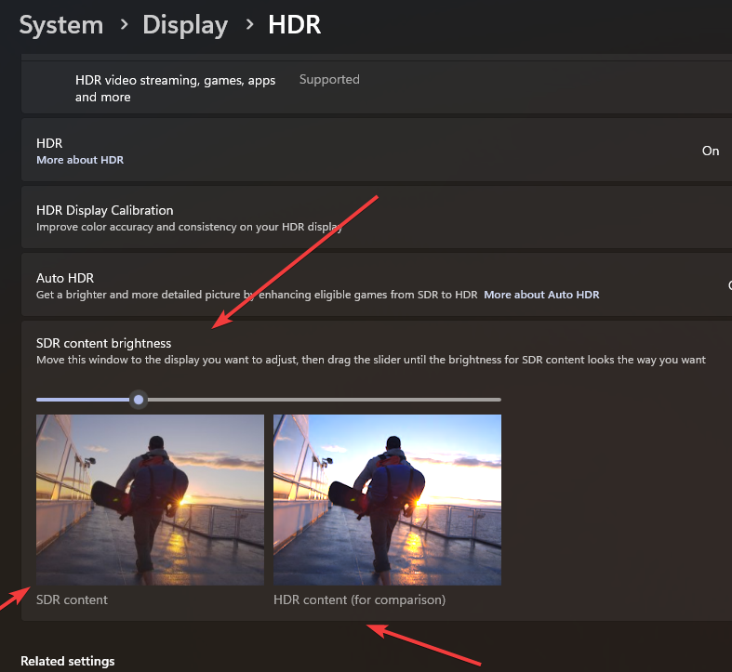Image resolution: width=732 pixels, height=672 pixels.
Task: Click the Improve color accuracy description text
Action: click(189, 227)
